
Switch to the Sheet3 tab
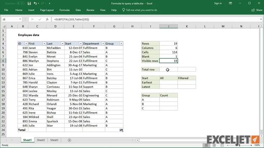(x=54, y=140)
